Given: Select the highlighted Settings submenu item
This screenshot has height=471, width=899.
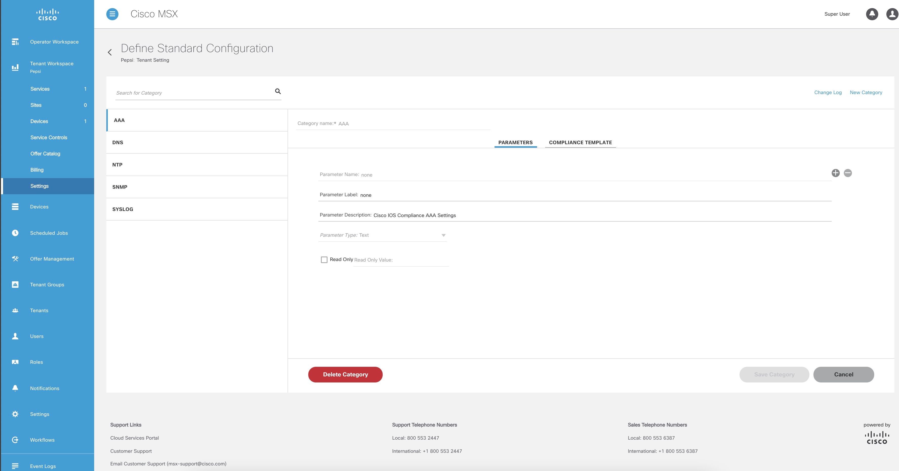Looking at the screenshot, I should click(x=48, y=186).
